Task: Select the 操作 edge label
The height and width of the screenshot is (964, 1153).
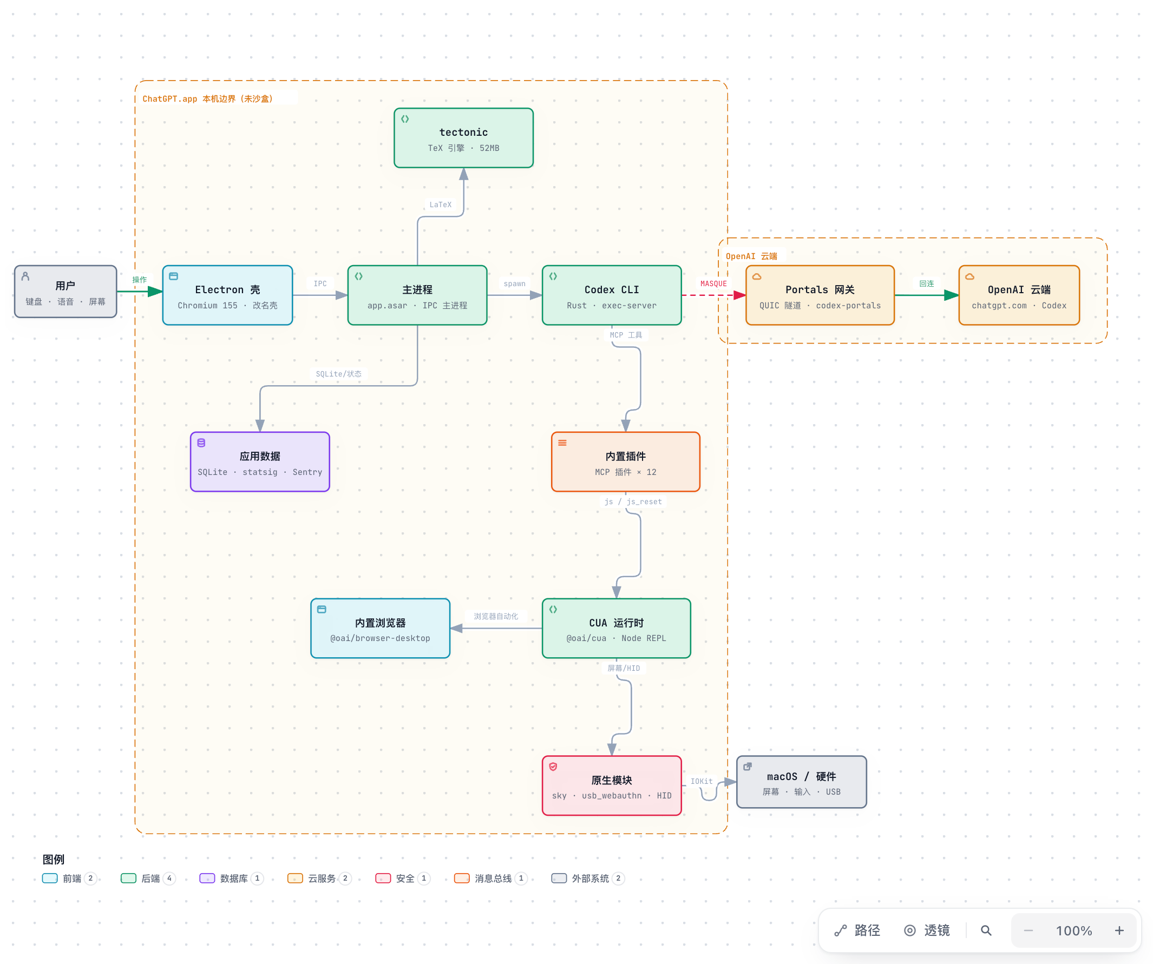Action: point(140,279)
